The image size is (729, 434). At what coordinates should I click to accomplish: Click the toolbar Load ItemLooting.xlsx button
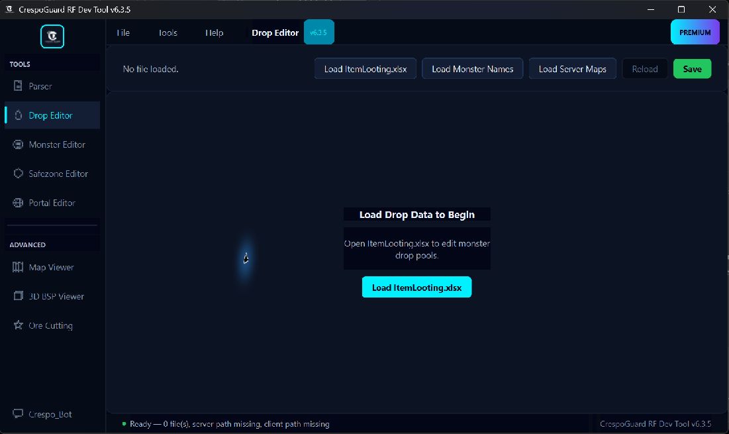(365, 69)
